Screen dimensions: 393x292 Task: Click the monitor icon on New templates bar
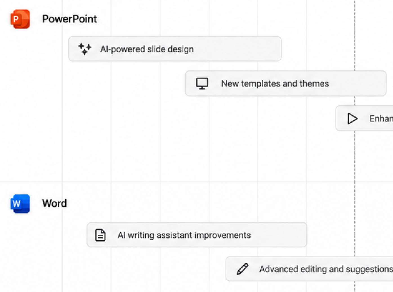(x=202, y=83)
